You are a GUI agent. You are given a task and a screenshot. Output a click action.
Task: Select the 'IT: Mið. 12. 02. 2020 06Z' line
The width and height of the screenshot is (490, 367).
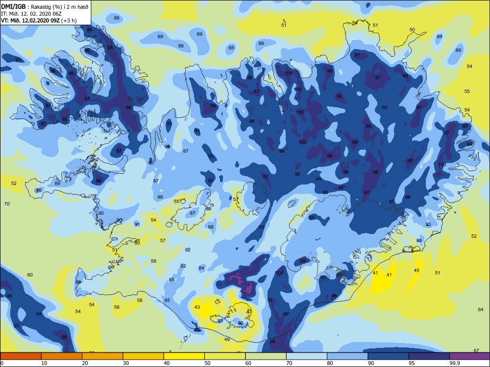pyautogui.click(x=31, y=14)
